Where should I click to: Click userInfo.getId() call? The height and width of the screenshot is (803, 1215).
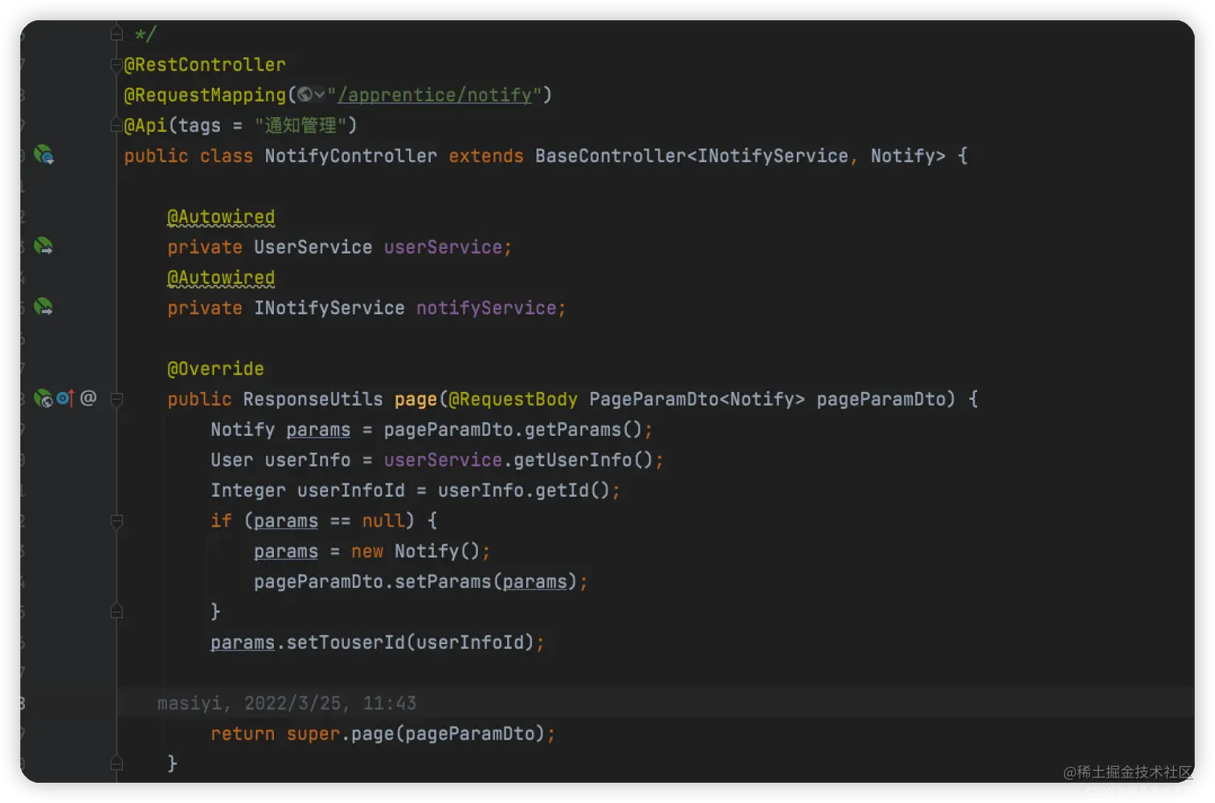click(523, 491)
